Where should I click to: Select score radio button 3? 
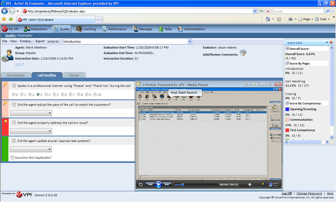tap(37, 95)
